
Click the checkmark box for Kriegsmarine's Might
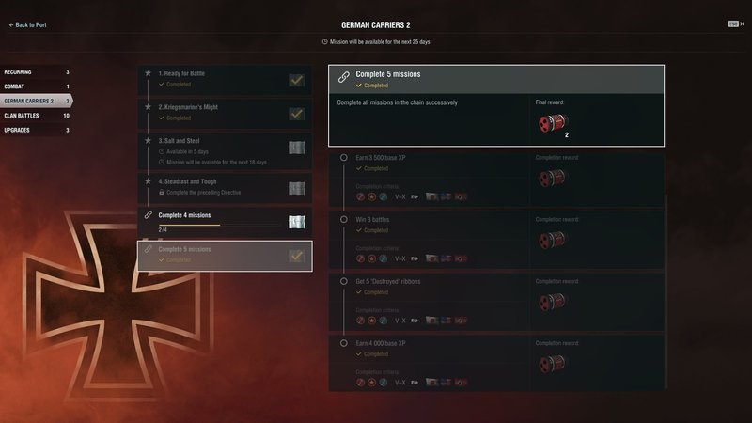click(x=297, y=114)
